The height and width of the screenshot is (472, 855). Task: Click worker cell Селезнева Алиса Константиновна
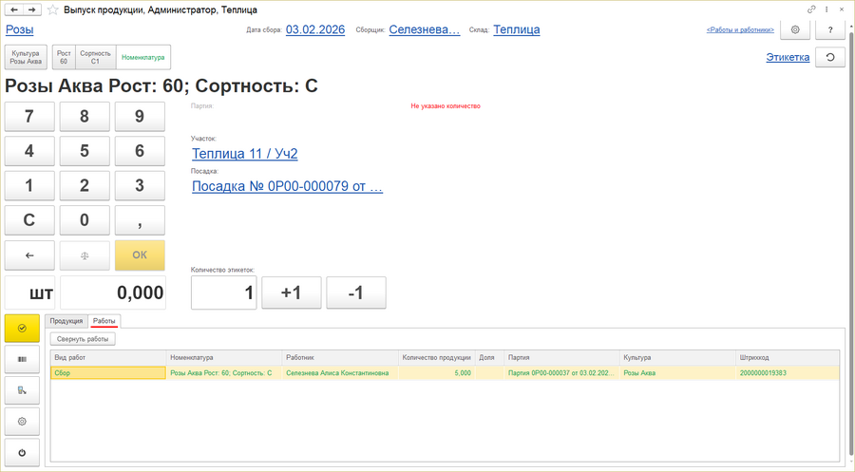(x=340, y=373)
